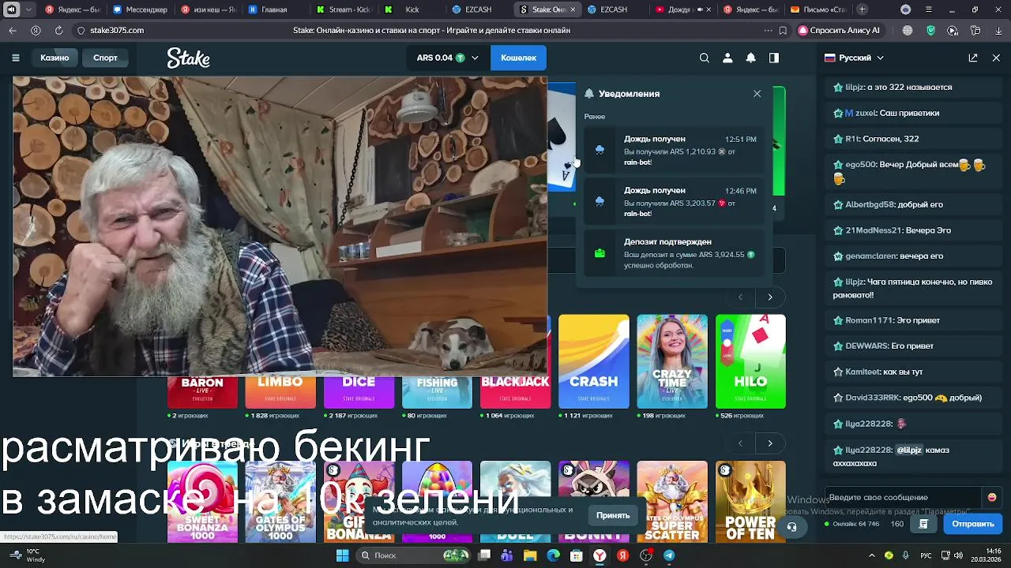
Task: Open the Stake search magnifier
Action: pos(705,58)
